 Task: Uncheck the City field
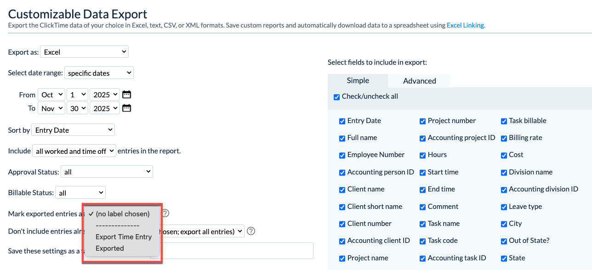pyautogui.click(x=504, y=224)
